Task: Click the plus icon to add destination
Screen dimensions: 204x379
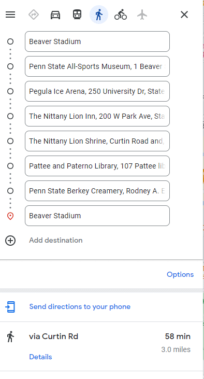Action: tap(10, 241)
